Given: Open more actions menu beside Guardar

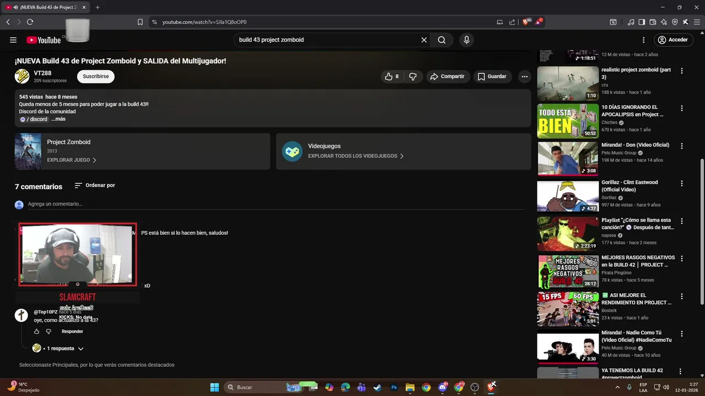Looking at the screenshot, I should click(x=525, y=76).
